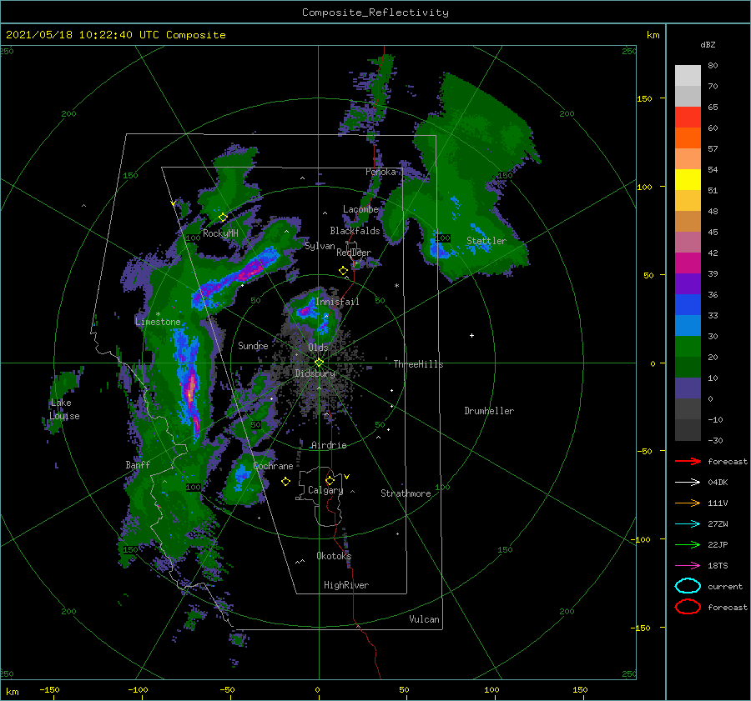The height and width of the screenshot is (701, 751).
Task: Click the red forecast arrow in legend
Action: pos(688,461)
